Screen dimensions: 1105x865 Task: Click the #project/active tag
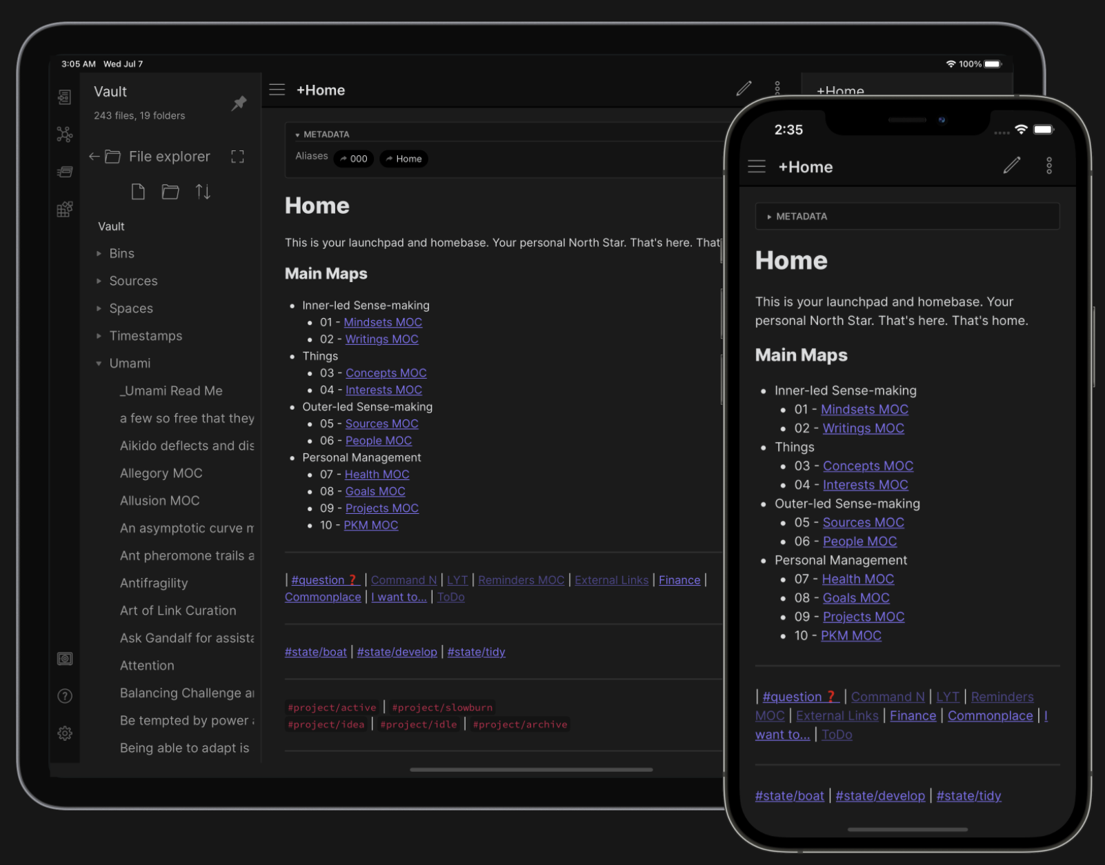pos(332,707)
